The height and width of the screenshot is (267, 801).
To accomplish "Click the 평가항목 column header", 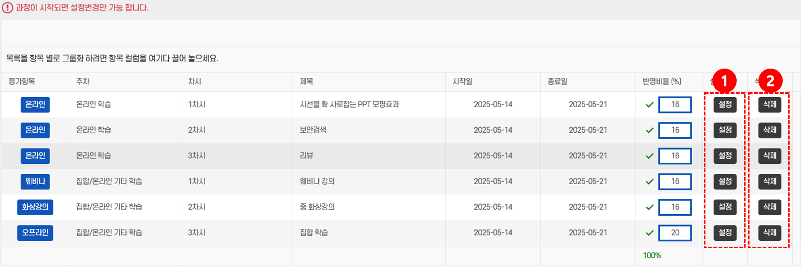I will (x=22, y=81).
